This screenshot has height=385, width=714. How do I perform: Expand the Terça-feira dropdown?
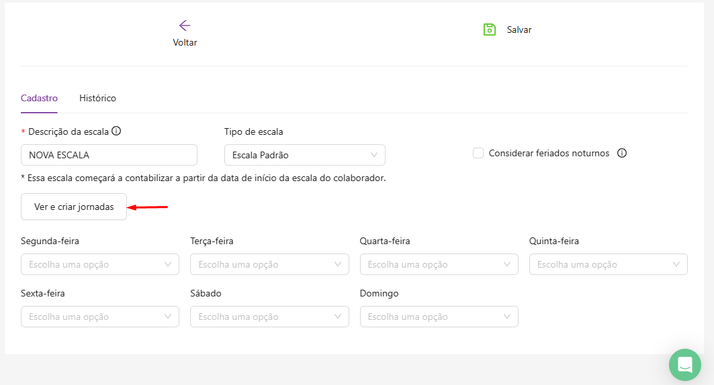[269, 264]
